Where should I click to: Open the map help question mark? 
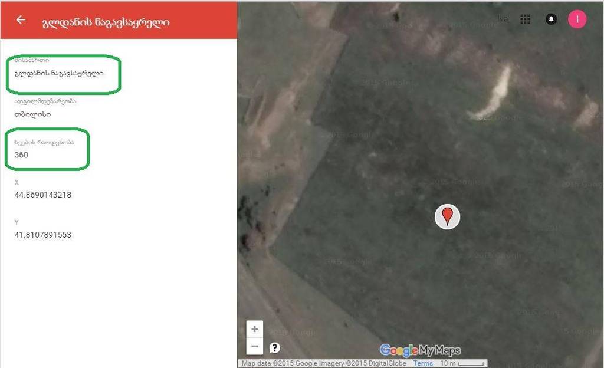click(275, 347)
